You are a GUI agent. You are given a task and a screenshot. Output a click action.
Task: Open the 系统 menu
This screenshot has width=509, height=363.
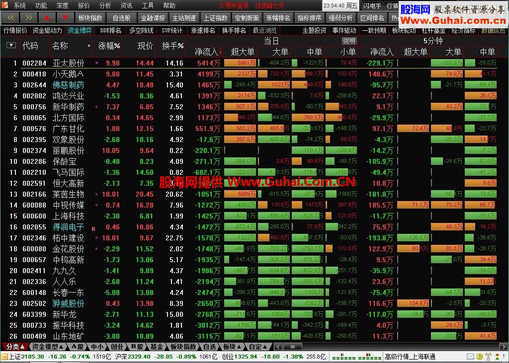coord(20,5)
